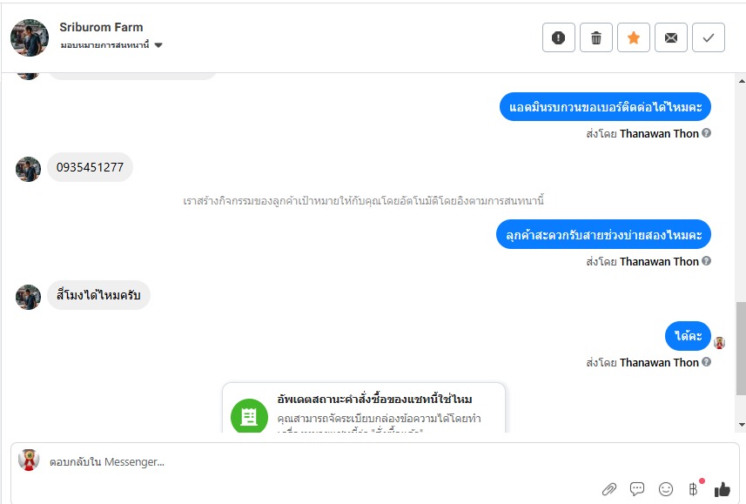Open Sriburom Farm profile name
The width and height of the screenshot is (746, 504).
[101, 27]
